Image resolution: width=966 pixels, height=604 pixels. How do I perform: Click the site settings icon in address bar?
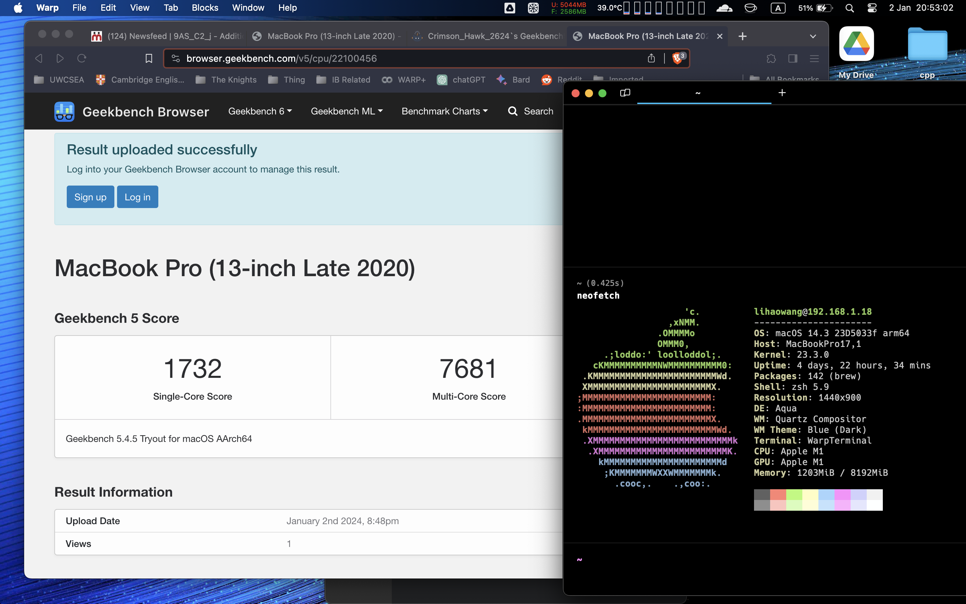pos(176,58)
